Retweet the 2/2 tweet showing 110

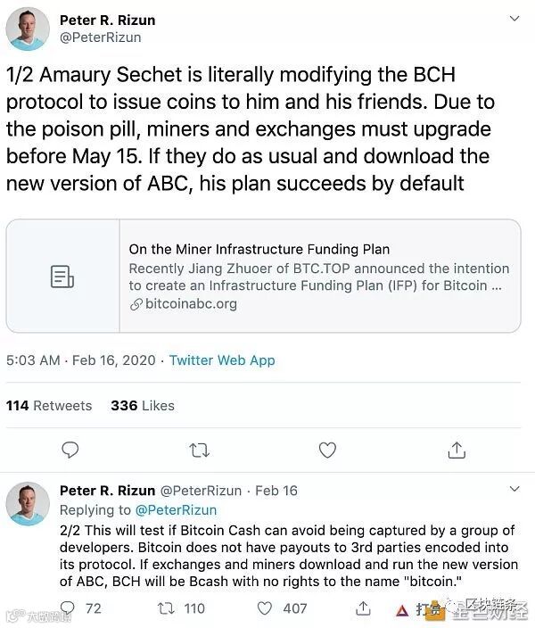[166, 608]
